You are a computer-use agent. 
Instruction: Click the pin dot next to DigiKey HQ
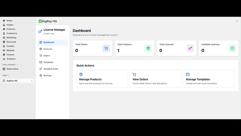tap(32, 81)
